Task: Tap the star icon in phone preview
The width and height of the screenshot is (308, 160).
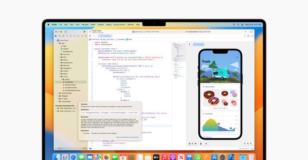Action: 237,57
